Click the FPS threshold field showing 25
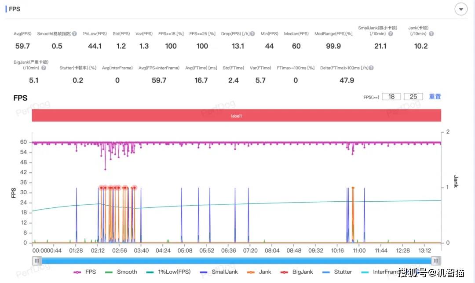This screenshot has width=475, height=283. 413,97
